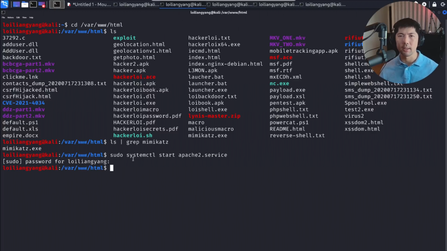Click hackerloibook.apk file name
Viewport: 447px width, 251px height.
141,90
